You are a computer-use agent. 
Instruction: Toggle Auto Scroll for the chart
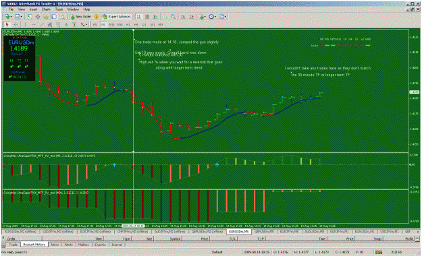pos(183,17)
